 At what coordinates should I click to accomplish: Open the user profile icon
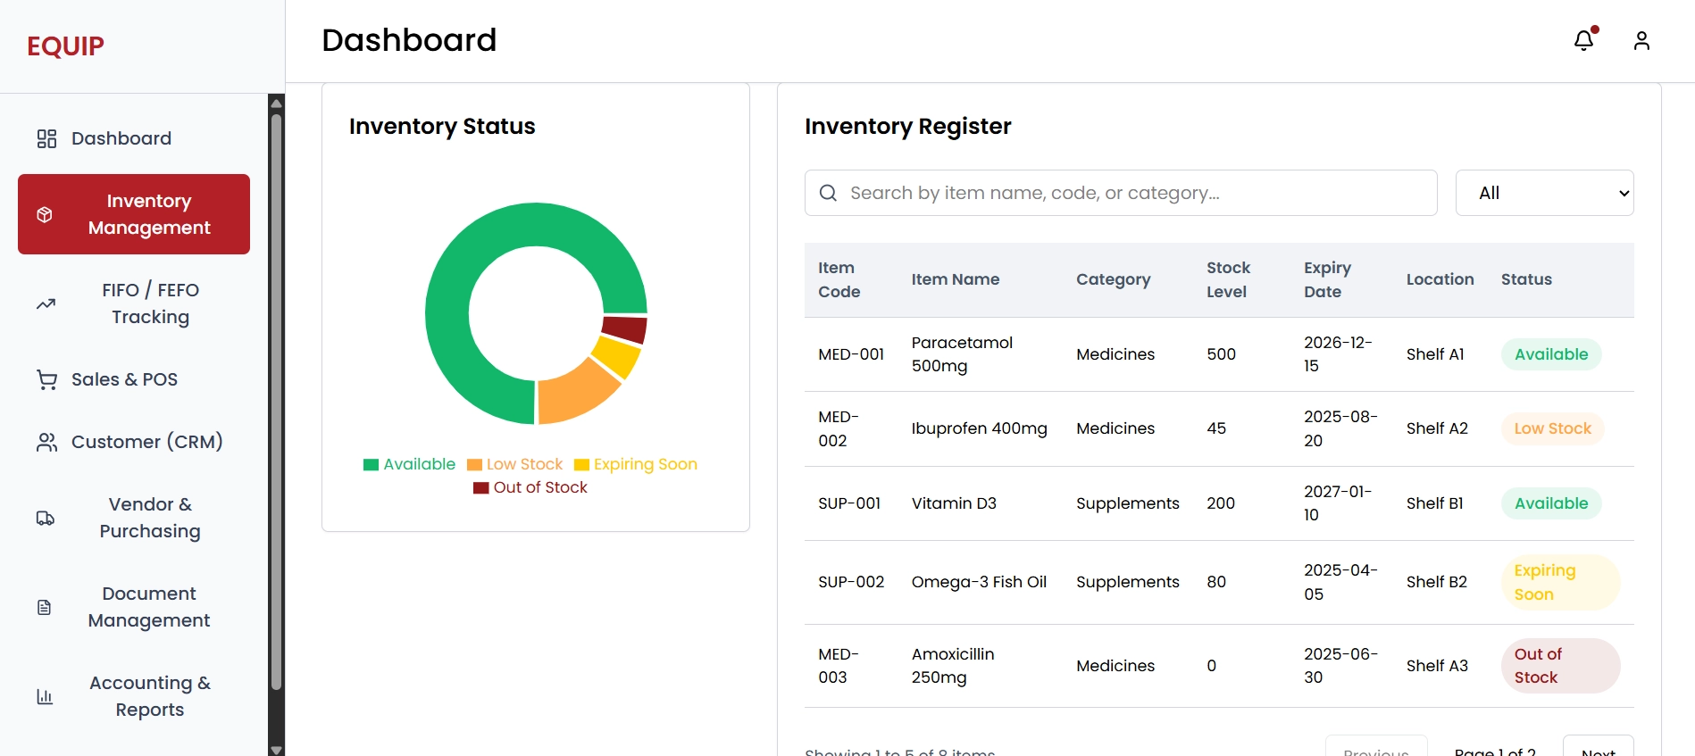pyautogui.click(x=1641, y=40)
